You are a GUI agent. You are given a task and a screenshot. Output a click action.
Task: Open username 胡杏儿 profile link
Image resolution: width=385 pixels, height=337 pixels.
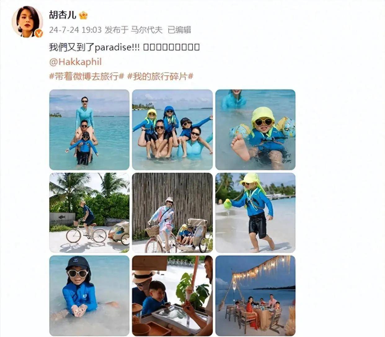click(63, 15)
